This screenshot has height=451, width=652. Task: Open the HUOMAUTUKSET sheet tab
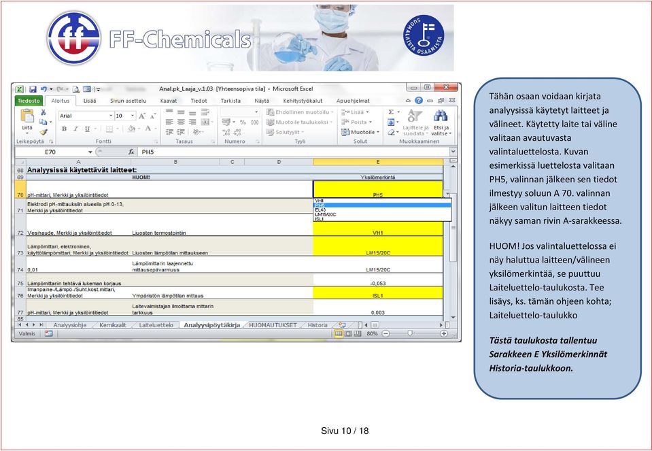coord(273,325)
